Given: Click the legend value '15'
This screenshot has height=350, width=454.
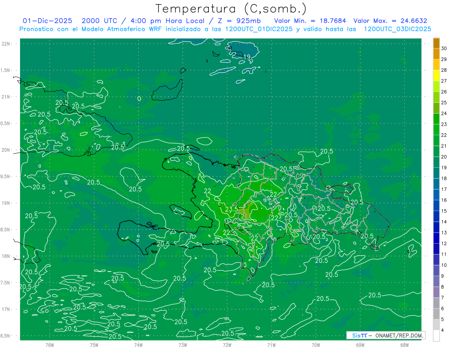Looking at the screenshot, I should pyautogui.click(x=444, y=211).
